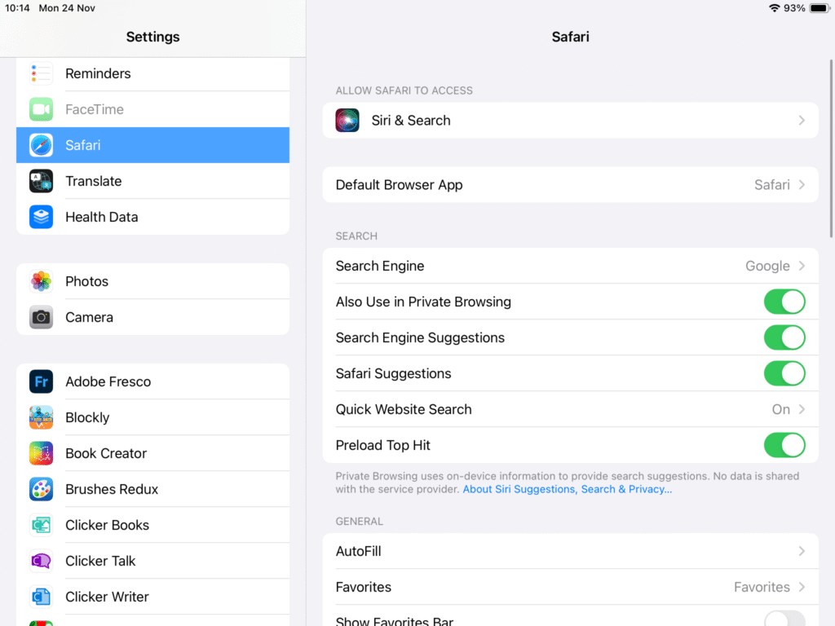Tap the Siri & Search icon
This screenshot has width=835, height=626.
(347, 121)
